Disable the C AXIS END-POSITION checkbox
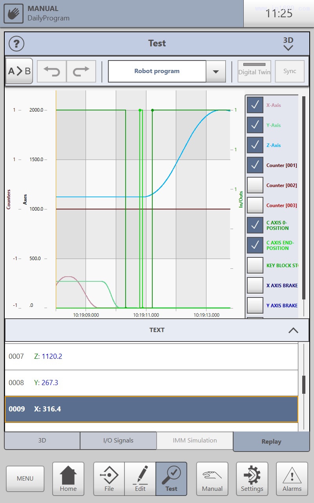 (x=255, y=245)
